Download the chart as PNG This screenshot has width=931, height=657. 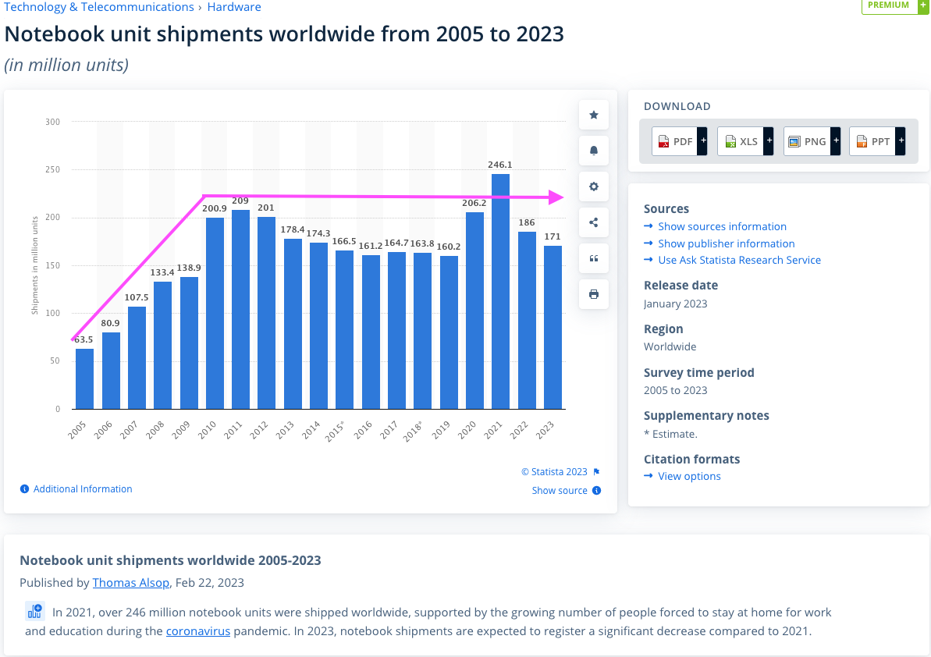[812, 141]
